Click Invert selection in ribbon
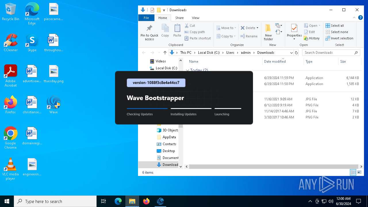The height and width of the screenshot is (207, 368). coord(339,38)
